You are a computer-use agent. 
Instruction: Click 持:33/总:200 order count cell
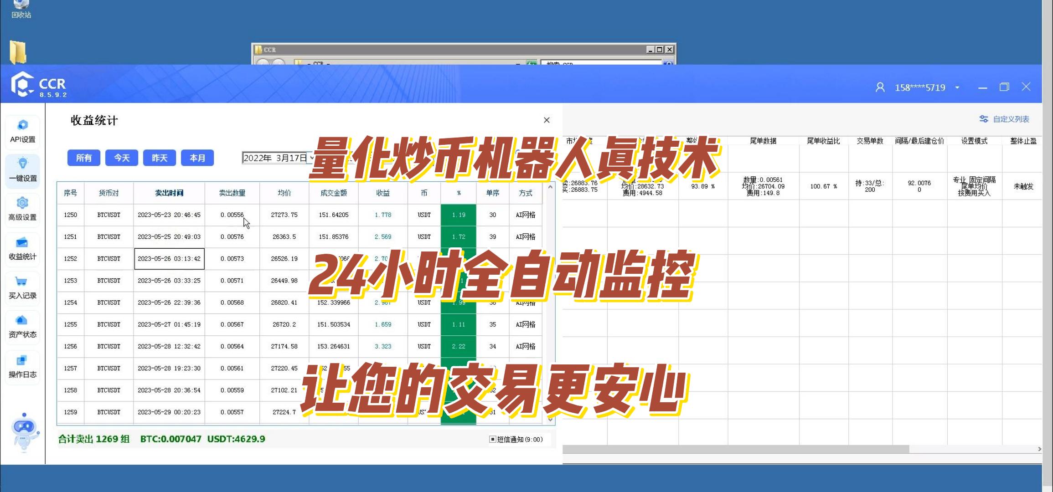pos(870,186)
